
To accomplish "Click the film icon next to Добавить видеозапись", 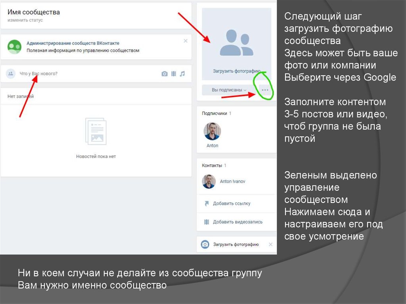I will coord(206,222).
